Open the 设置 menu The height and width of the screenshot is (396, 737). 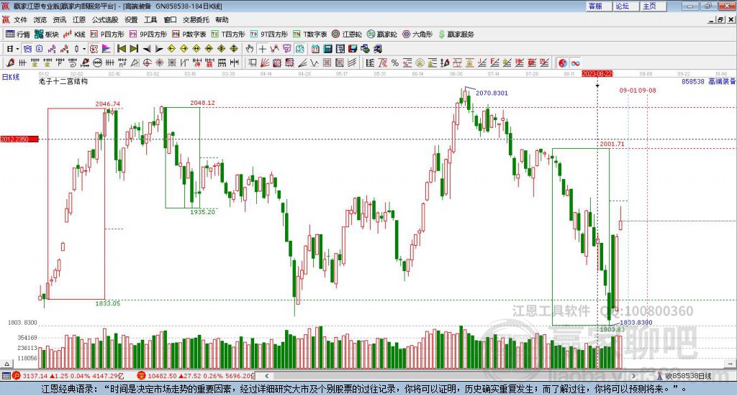click(131, 19)
